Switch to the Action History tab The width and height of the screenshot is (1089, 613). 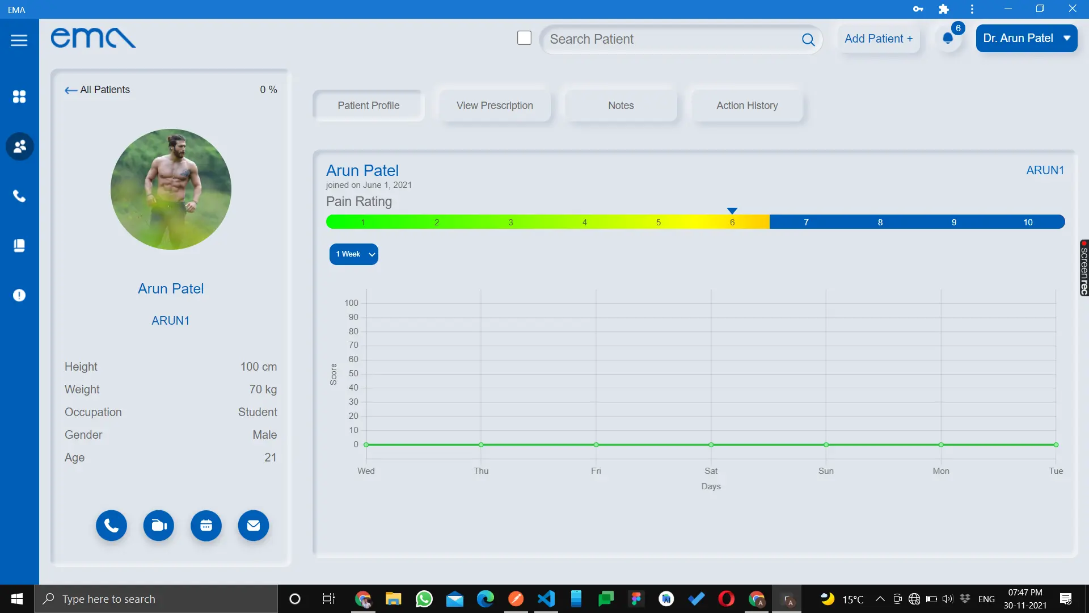[x=747, y=106]
